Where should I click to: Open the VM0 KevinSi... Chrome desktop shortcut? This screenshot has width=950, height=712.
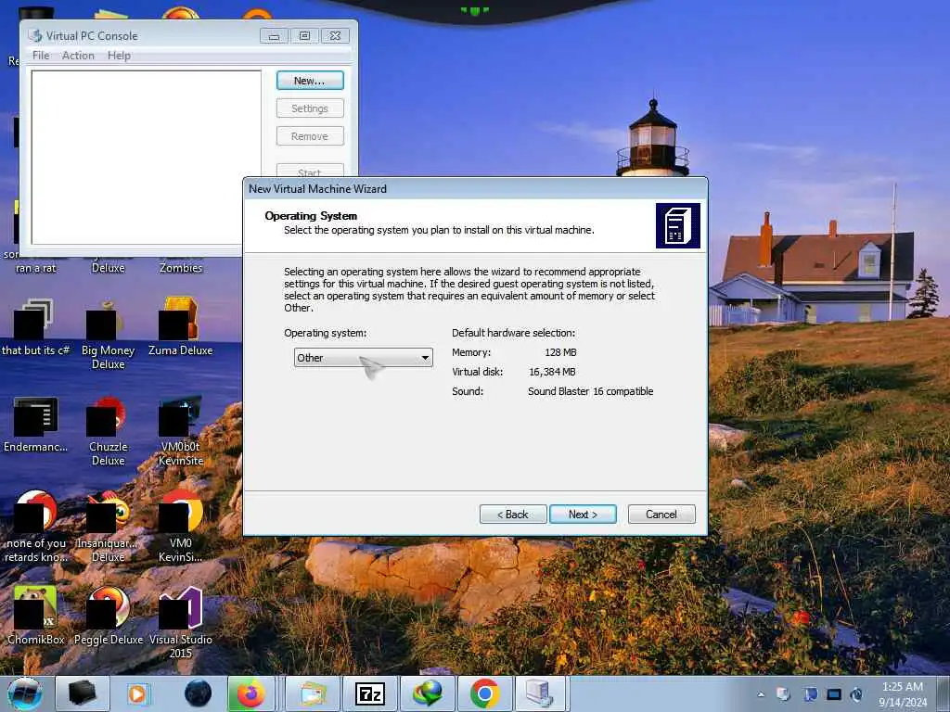[181, 527]
